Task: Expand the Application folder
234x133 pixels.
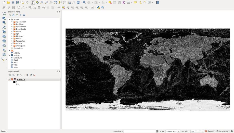Action: coord(12,22)
